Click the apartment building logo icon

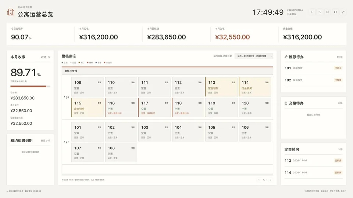coord(11,12)
